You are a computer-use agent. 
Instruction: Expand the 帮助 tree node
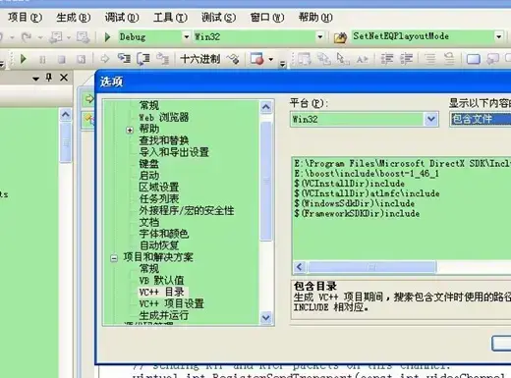130,131
